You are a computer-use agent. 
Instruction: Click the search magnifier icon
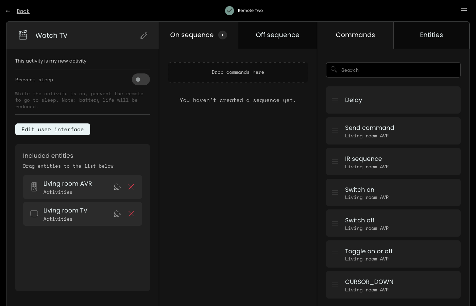point(334,69)
